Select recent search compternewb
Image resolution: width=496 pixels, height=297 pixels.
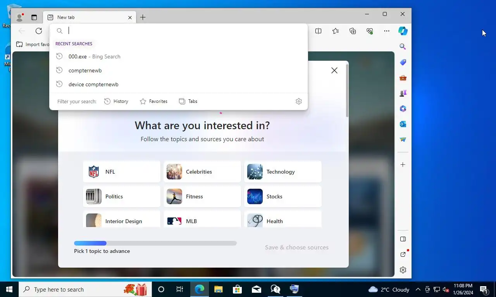pos(179,70)
